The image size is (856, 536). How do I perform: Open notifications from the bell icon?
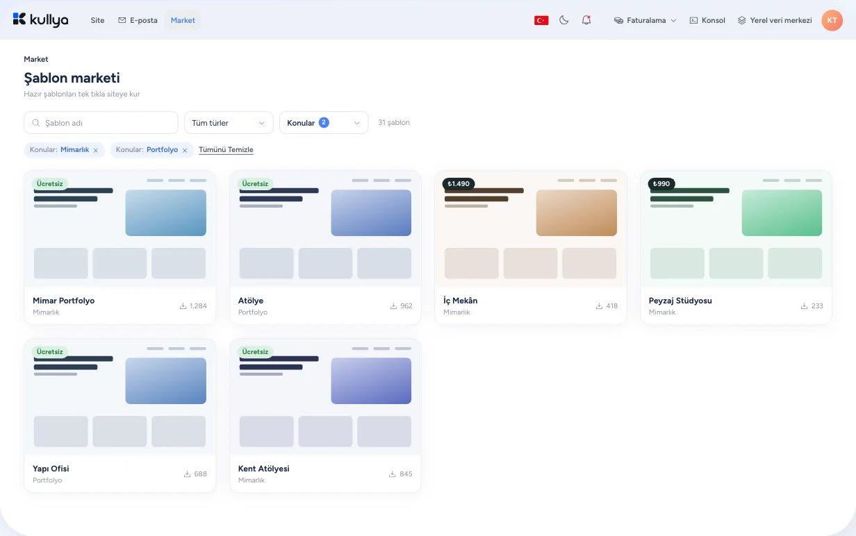[586, 20]
